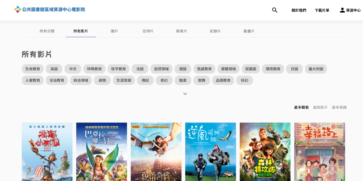Filter by the 生命教育 tag
This screenshot has width=363, height=181.
pyautogui.click(x=33, y=69)
